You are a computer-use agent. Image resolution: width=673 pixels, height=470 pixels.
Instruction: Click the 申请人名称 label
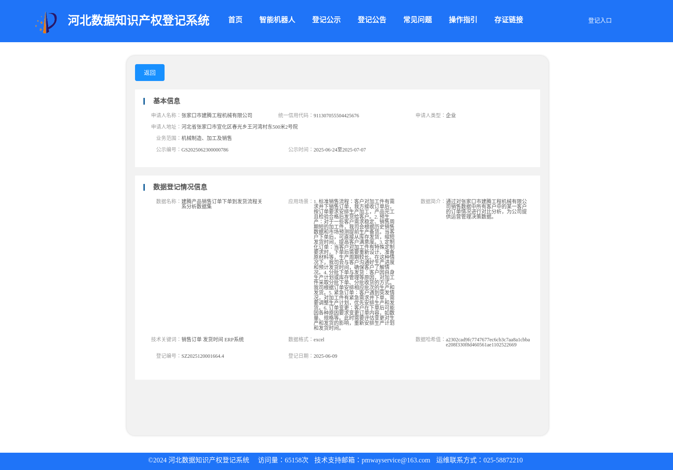point(166,115)
